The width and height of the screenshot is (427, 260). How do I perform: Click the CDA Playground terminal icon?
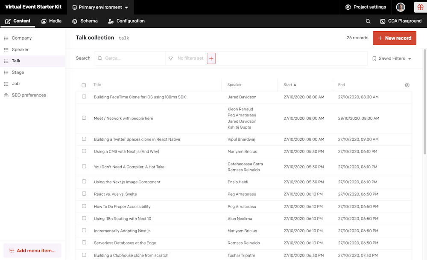[383, 21]
